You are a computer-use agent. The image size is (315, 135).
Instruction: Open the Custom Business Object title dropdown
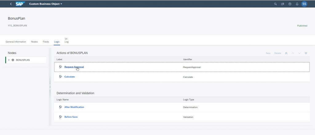[46, 4]
